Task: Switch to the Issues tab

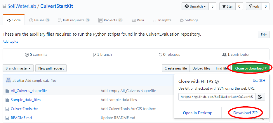Action: pos(39,20)
